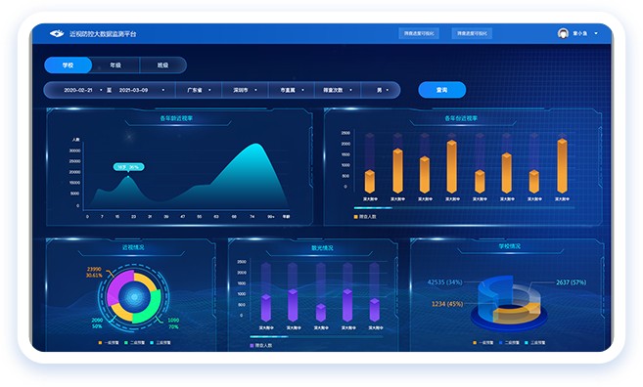Open the end date 2021-03-09 picker

(142, 90)
